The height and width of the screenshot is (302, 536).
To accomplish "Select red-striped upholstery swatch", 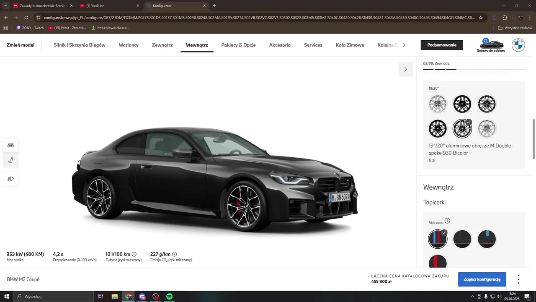I will pos(438,262).
